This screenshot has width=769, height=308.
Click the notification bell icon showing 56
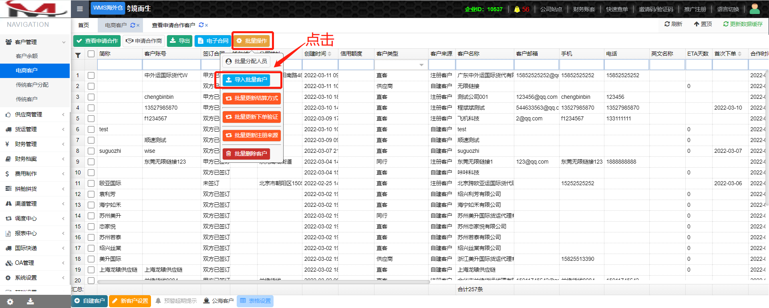517,9
